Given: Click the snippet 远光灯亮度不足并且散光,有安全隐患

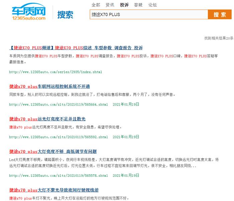Looking at the screenshot, I should [x=66, y=127].
